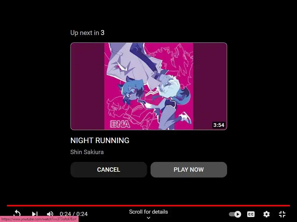Cancel the up next autoplay
This screenshot has width=297, height=222.
[109, 169]
